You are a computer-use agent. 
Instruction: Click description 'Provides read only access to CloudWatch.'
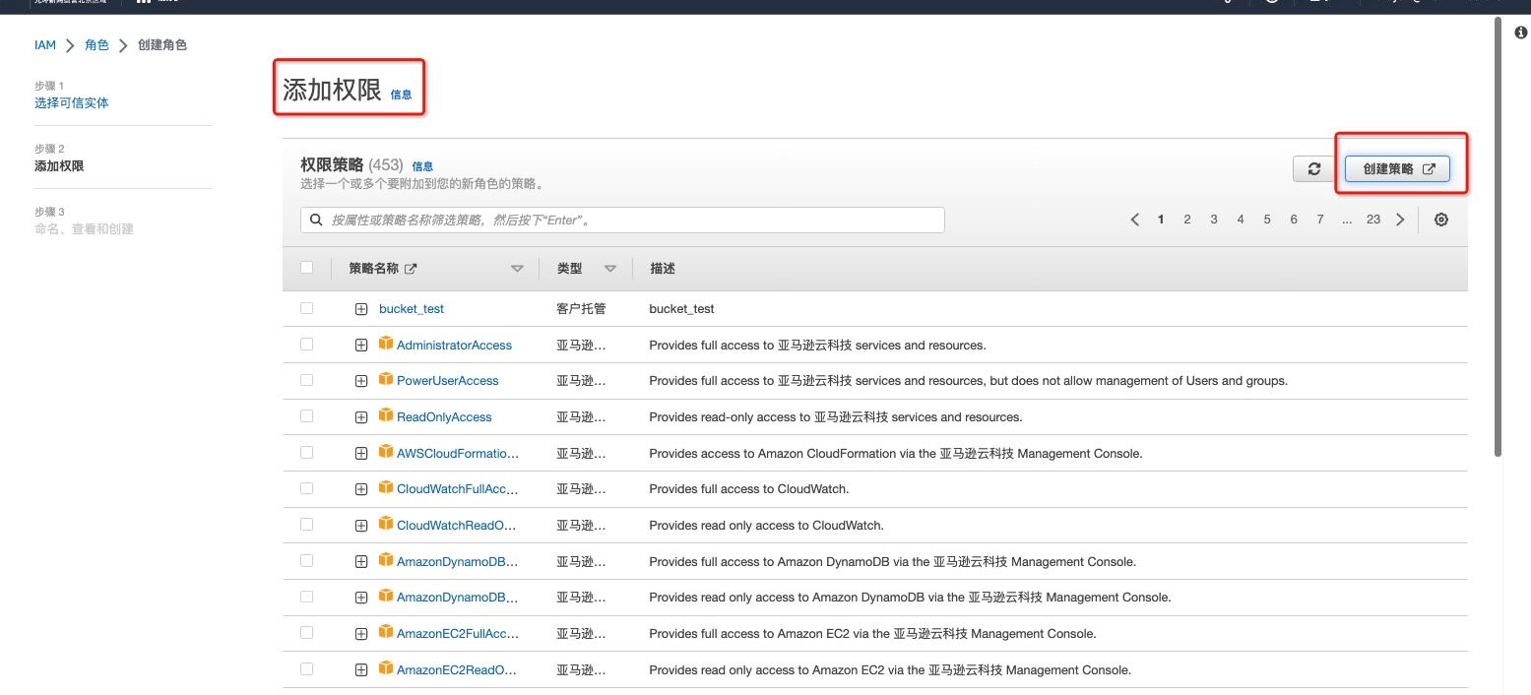pos(766,526)
